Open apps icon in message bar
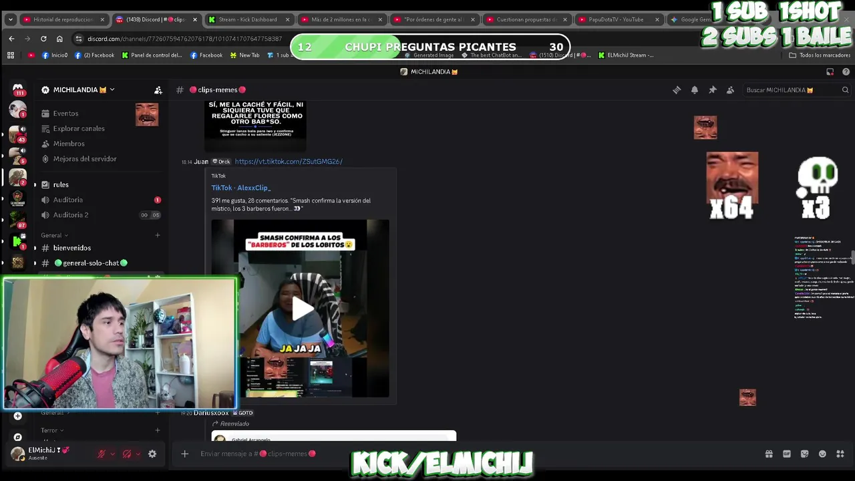 pos(840,454)
